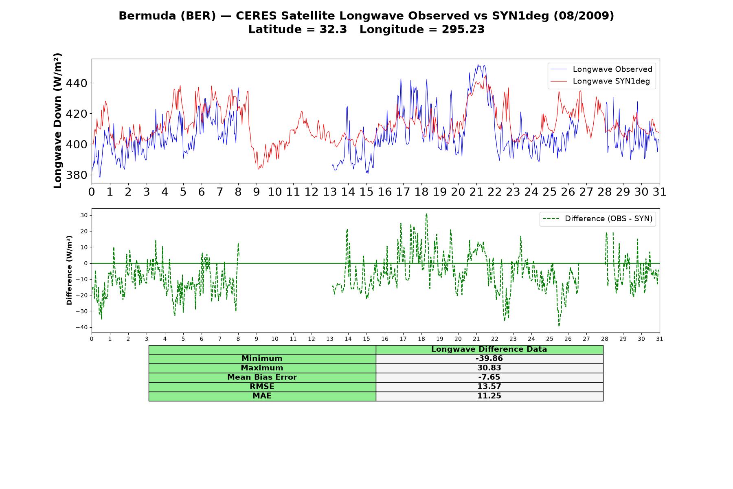Click the Difference (W/m²) y-axis label
This screenshot has width=733, height=489.
click(x=70, y=270)
